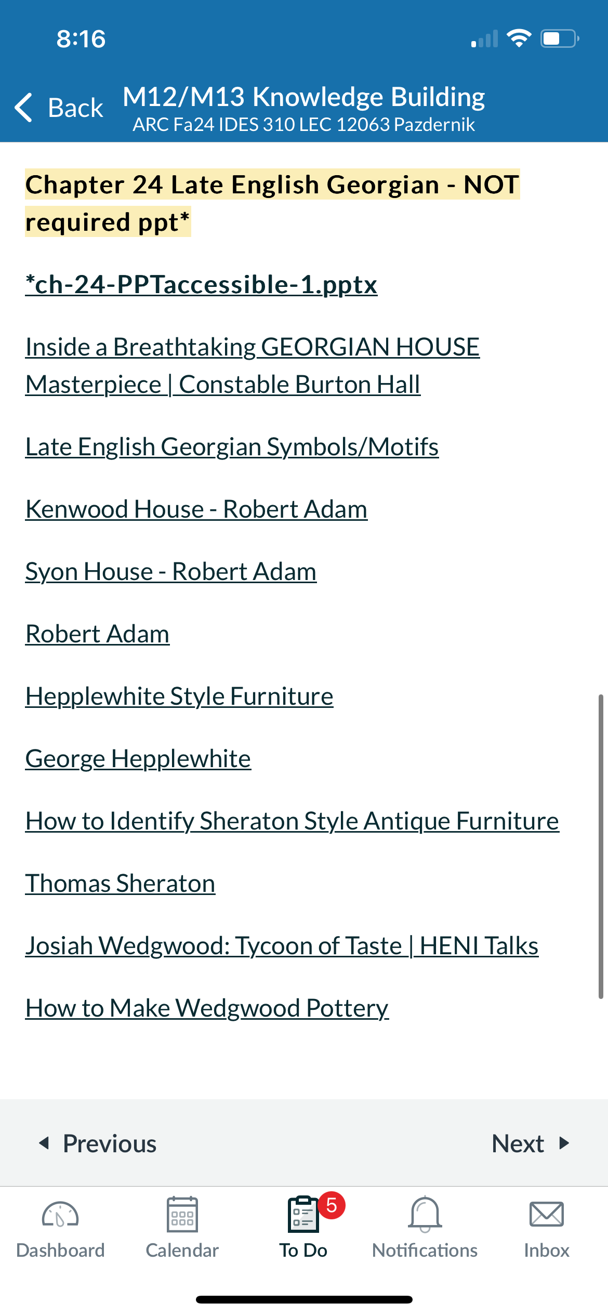Open the To Do clipboard icon

303,1214
